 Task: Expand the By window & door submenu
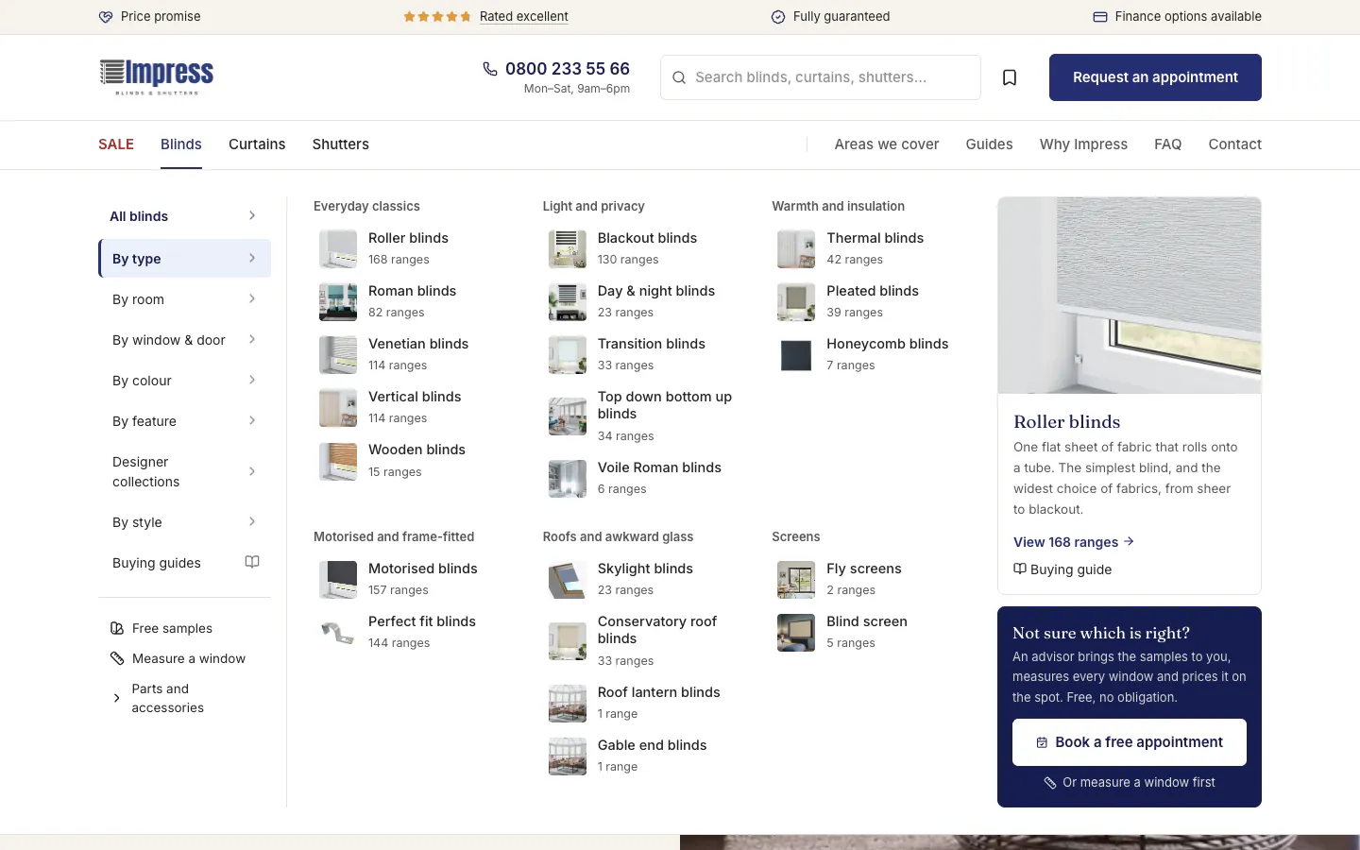tap(185, 340)
